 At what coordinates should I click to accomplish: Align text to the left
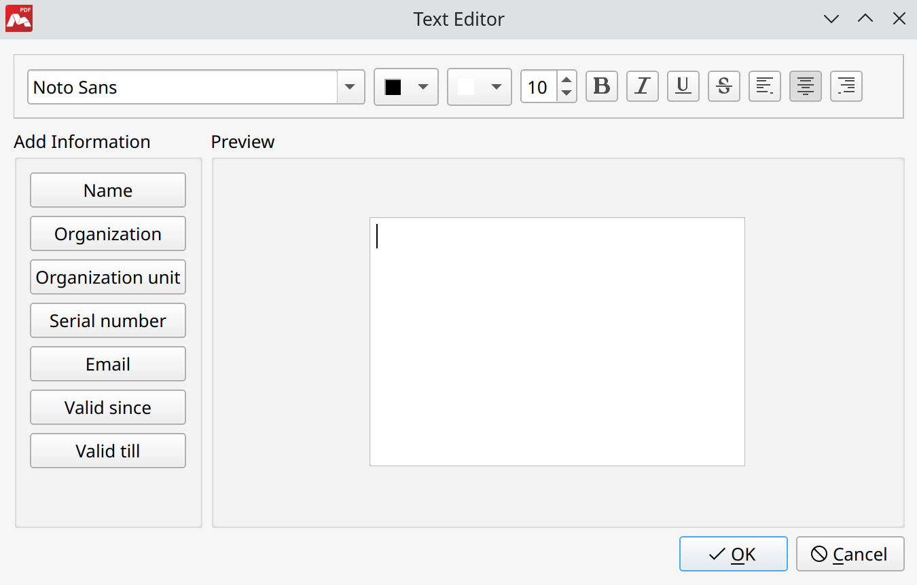pyautogui.click(x=764, y=86)
